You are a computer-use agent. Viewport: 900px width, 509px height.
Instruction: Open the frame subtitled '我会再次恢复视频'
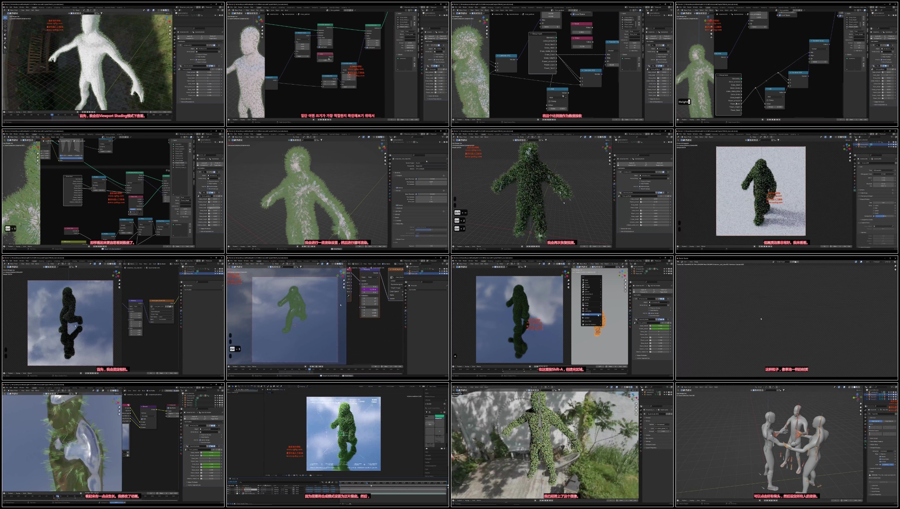[562, 191]
